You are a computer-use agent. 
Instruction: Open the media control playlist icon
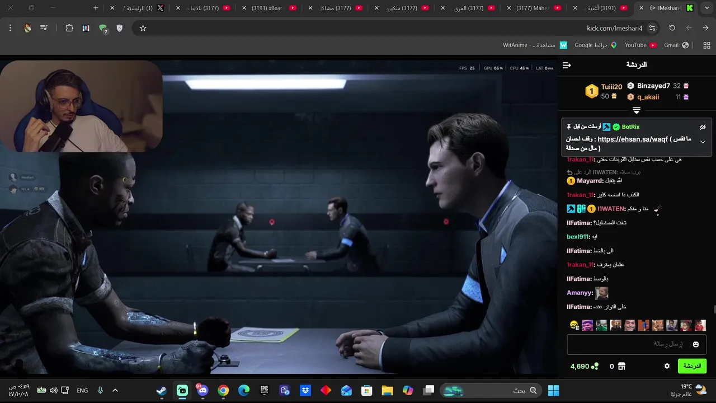pyautogui.click(x=44, y=28)
